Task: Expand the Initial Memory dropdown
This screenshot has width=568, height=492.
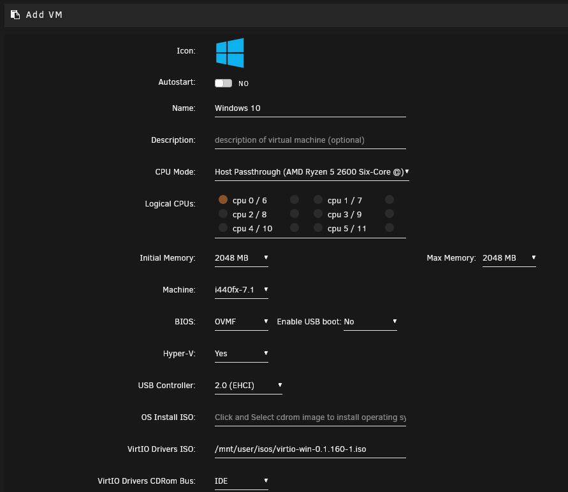Action: [x=241, y=258]
